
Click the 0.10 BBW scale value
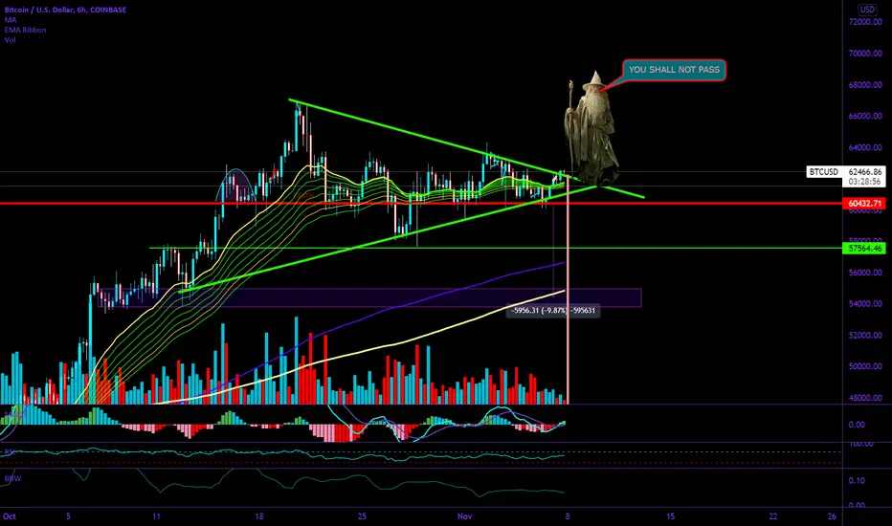[x=857, y=480]
